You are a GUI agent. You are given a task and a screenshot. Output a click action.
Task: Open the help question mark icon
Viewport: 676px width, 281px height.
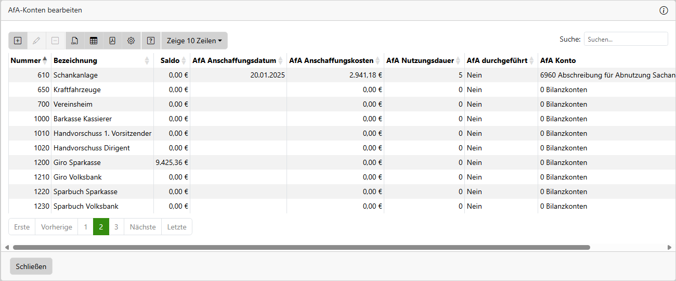coord(151,41)
